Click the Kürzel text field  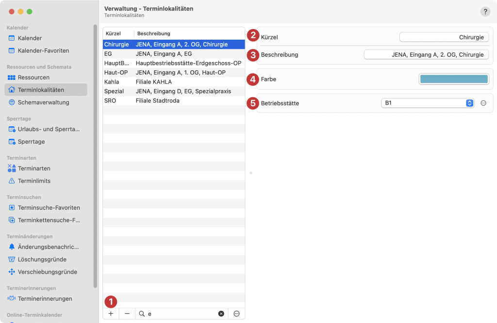click(x=444, y=37)
